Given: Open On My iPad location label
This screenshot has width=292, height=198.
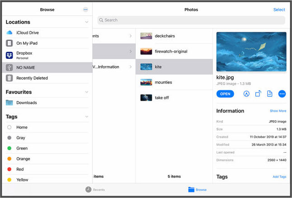Looking at the screenshot, I should click(27, 43).
